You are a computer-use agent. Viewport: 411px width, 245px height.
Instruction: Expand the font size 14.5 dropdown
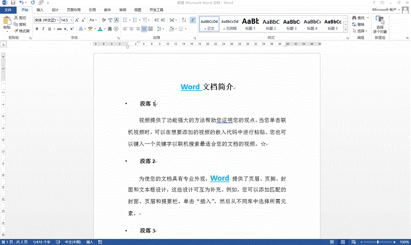click(x=72, y=20)
